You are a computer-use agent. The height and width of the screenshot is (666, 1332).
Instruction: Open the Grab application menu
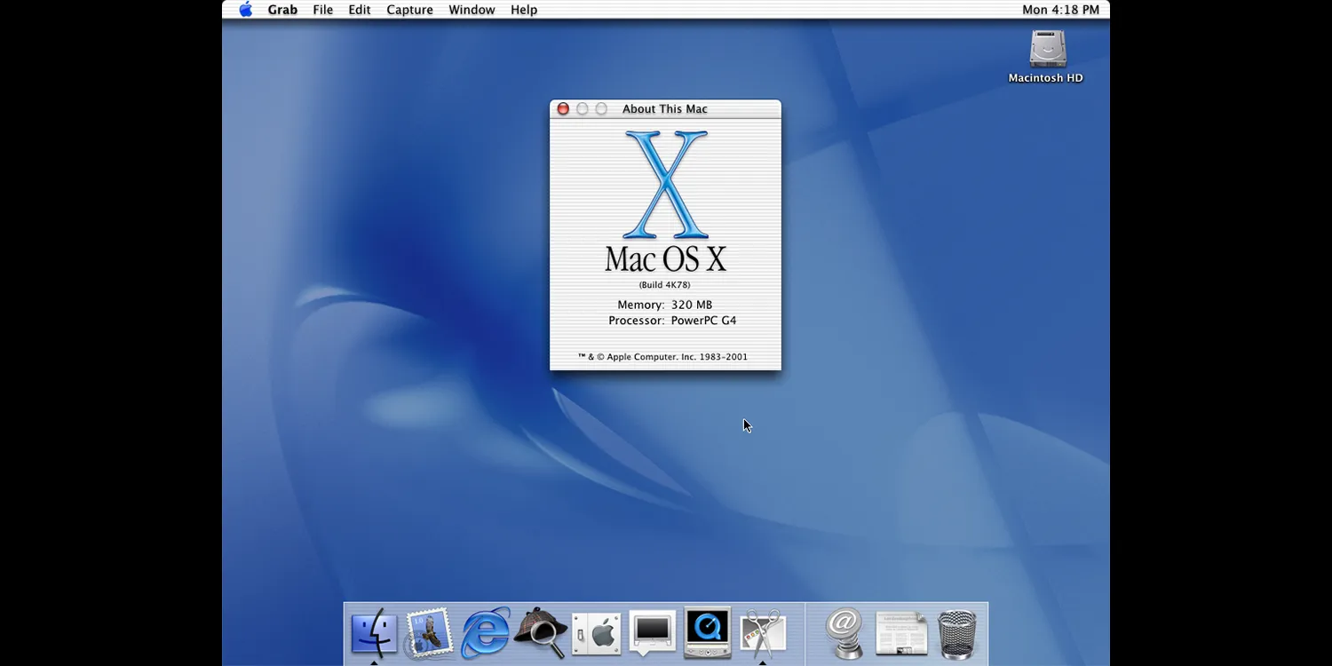point(282,10)
